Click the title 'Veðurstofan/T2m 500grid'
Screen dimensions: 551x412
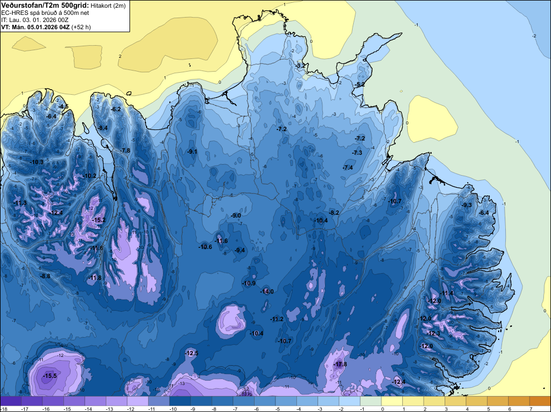pyautogui.click(x=45, y=5)
